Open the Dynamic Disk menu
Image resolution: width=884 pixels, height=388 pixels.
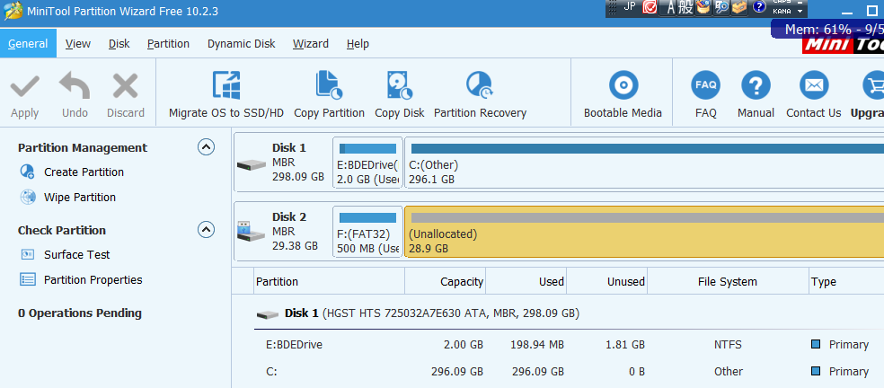click(x=241, y=44)
